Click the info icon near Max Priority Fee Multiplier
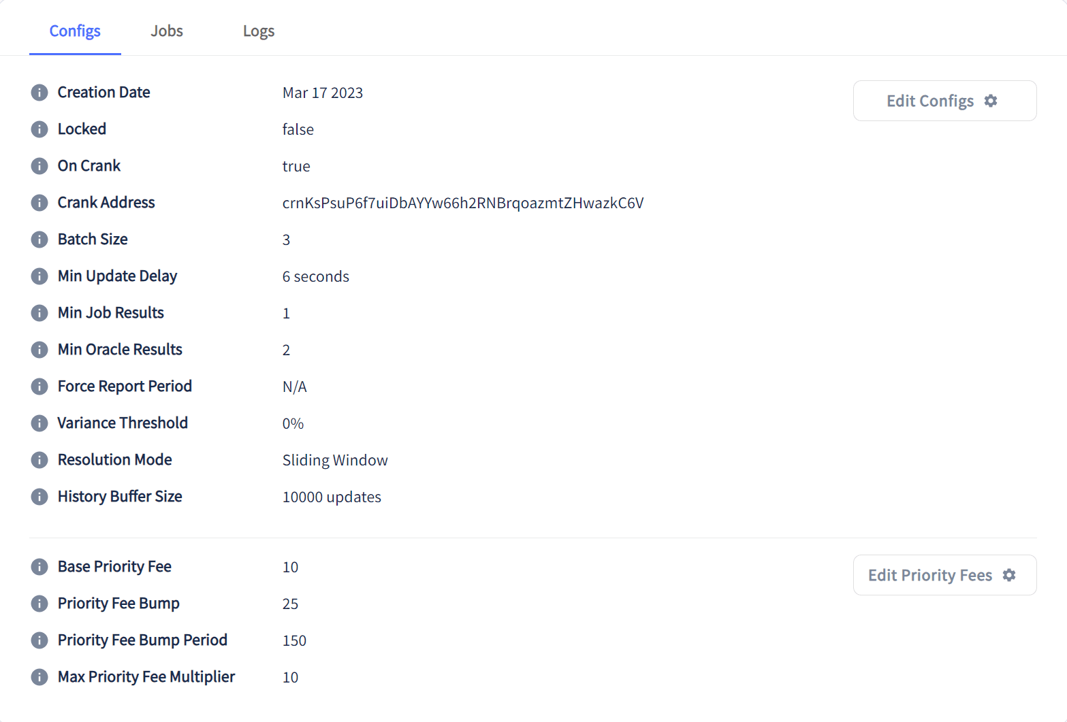 [x=39, y=676]
